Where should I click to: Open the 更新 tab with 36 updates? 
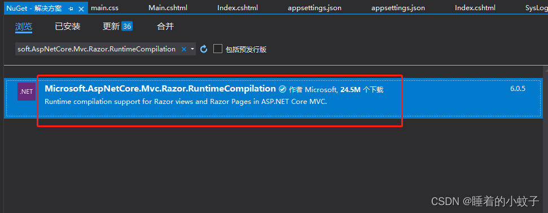[117, 26]
